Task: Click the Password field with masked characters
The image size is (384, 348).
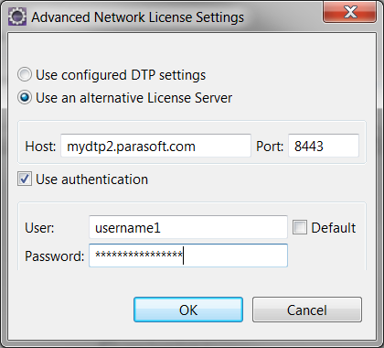Action: [188, 256]
